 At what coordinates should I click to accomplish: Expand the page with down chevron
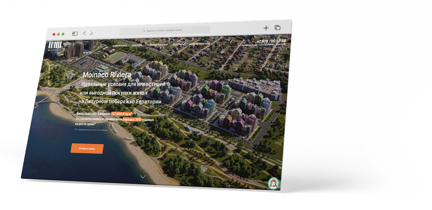pyautogui.click(x=143, y=177)
